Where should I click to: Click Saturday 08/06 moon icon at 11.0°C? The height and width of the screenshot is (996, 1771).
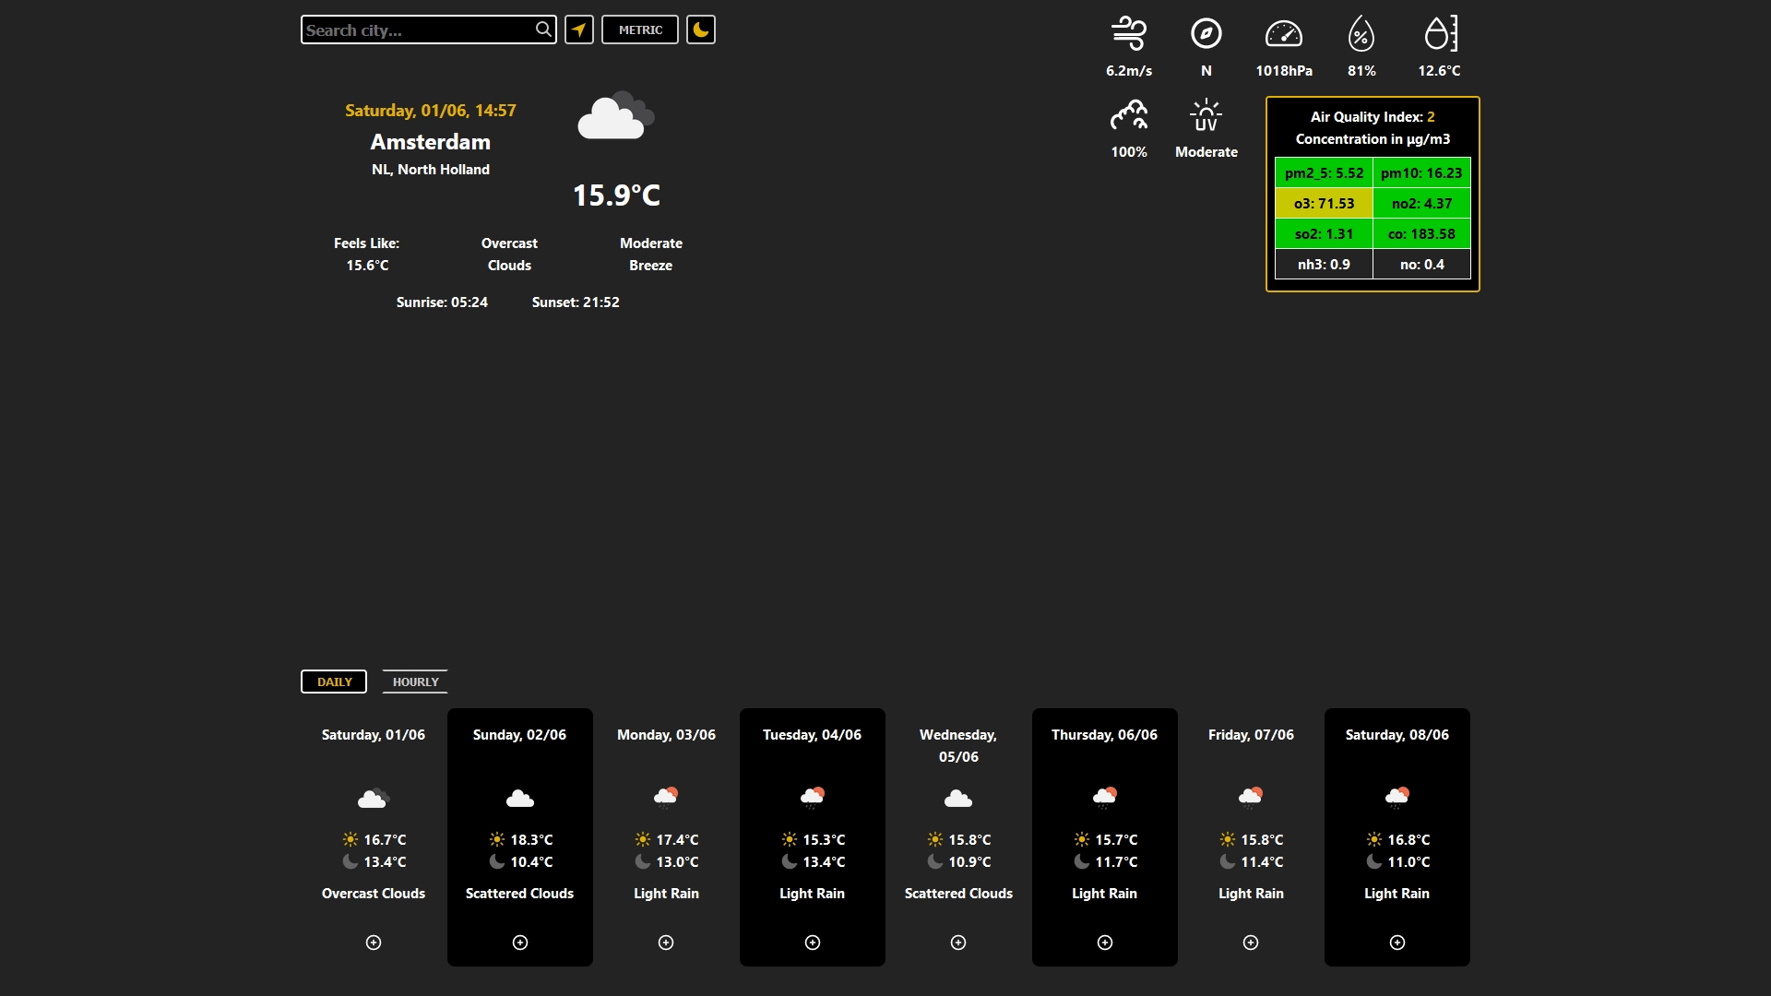click(1374, 861)
